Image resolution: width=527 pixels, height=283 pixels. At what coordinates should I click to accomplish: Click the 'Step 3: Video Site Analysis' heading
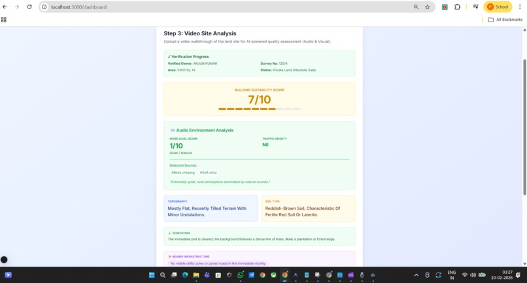pyautogui.click(x=200, y=33)
